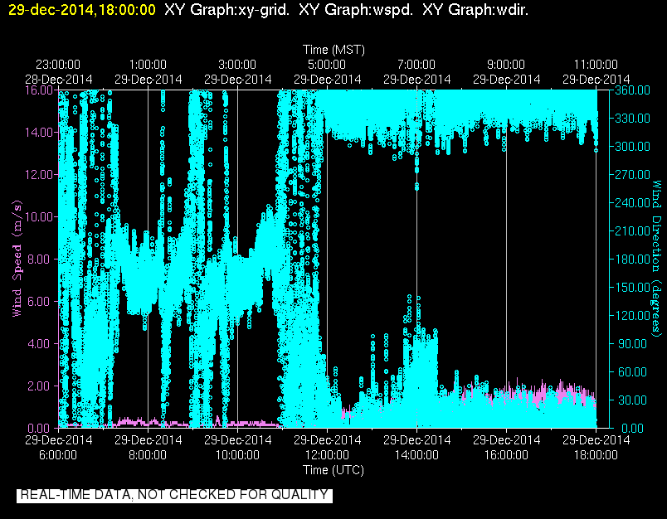Click the 330.00 wind direction tick
Image resolution: width=667 pixels, height=519 pixels.
pyautogui.click(x=632, y=119)
